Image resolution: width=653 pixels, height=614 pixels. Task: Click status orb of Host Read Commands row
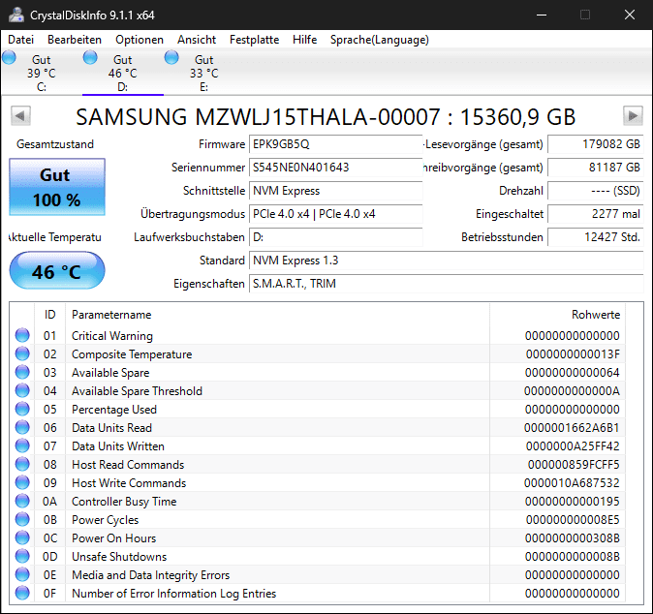point(22,464)
